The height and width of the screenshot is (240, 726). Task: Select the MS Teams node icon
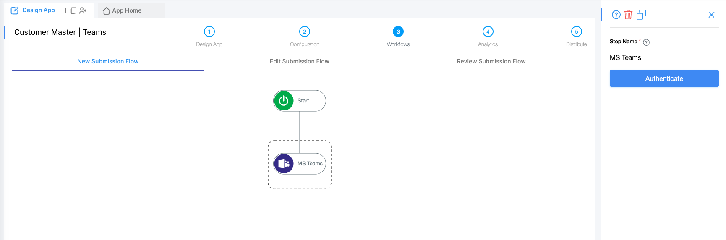pyautogui.click(x=284, y=164)
